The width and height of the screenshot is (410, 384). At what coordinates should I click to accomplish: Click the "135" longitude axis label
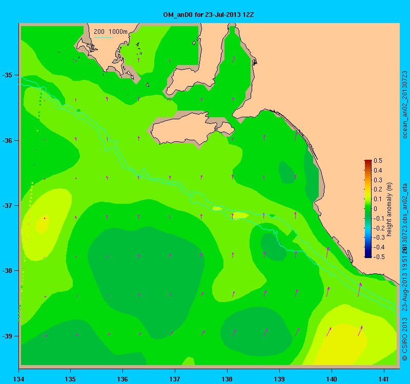point(70,379)
